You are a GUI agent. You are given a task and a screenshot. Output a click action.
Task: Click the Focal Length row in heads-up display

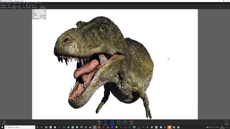click(x=39, y=19)
